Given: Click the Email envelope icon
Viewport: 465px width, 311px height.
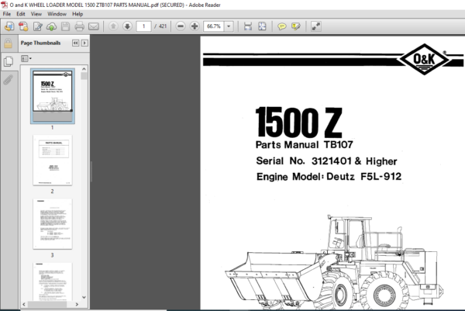Looking at the screenshot, I should click(94, 26).
